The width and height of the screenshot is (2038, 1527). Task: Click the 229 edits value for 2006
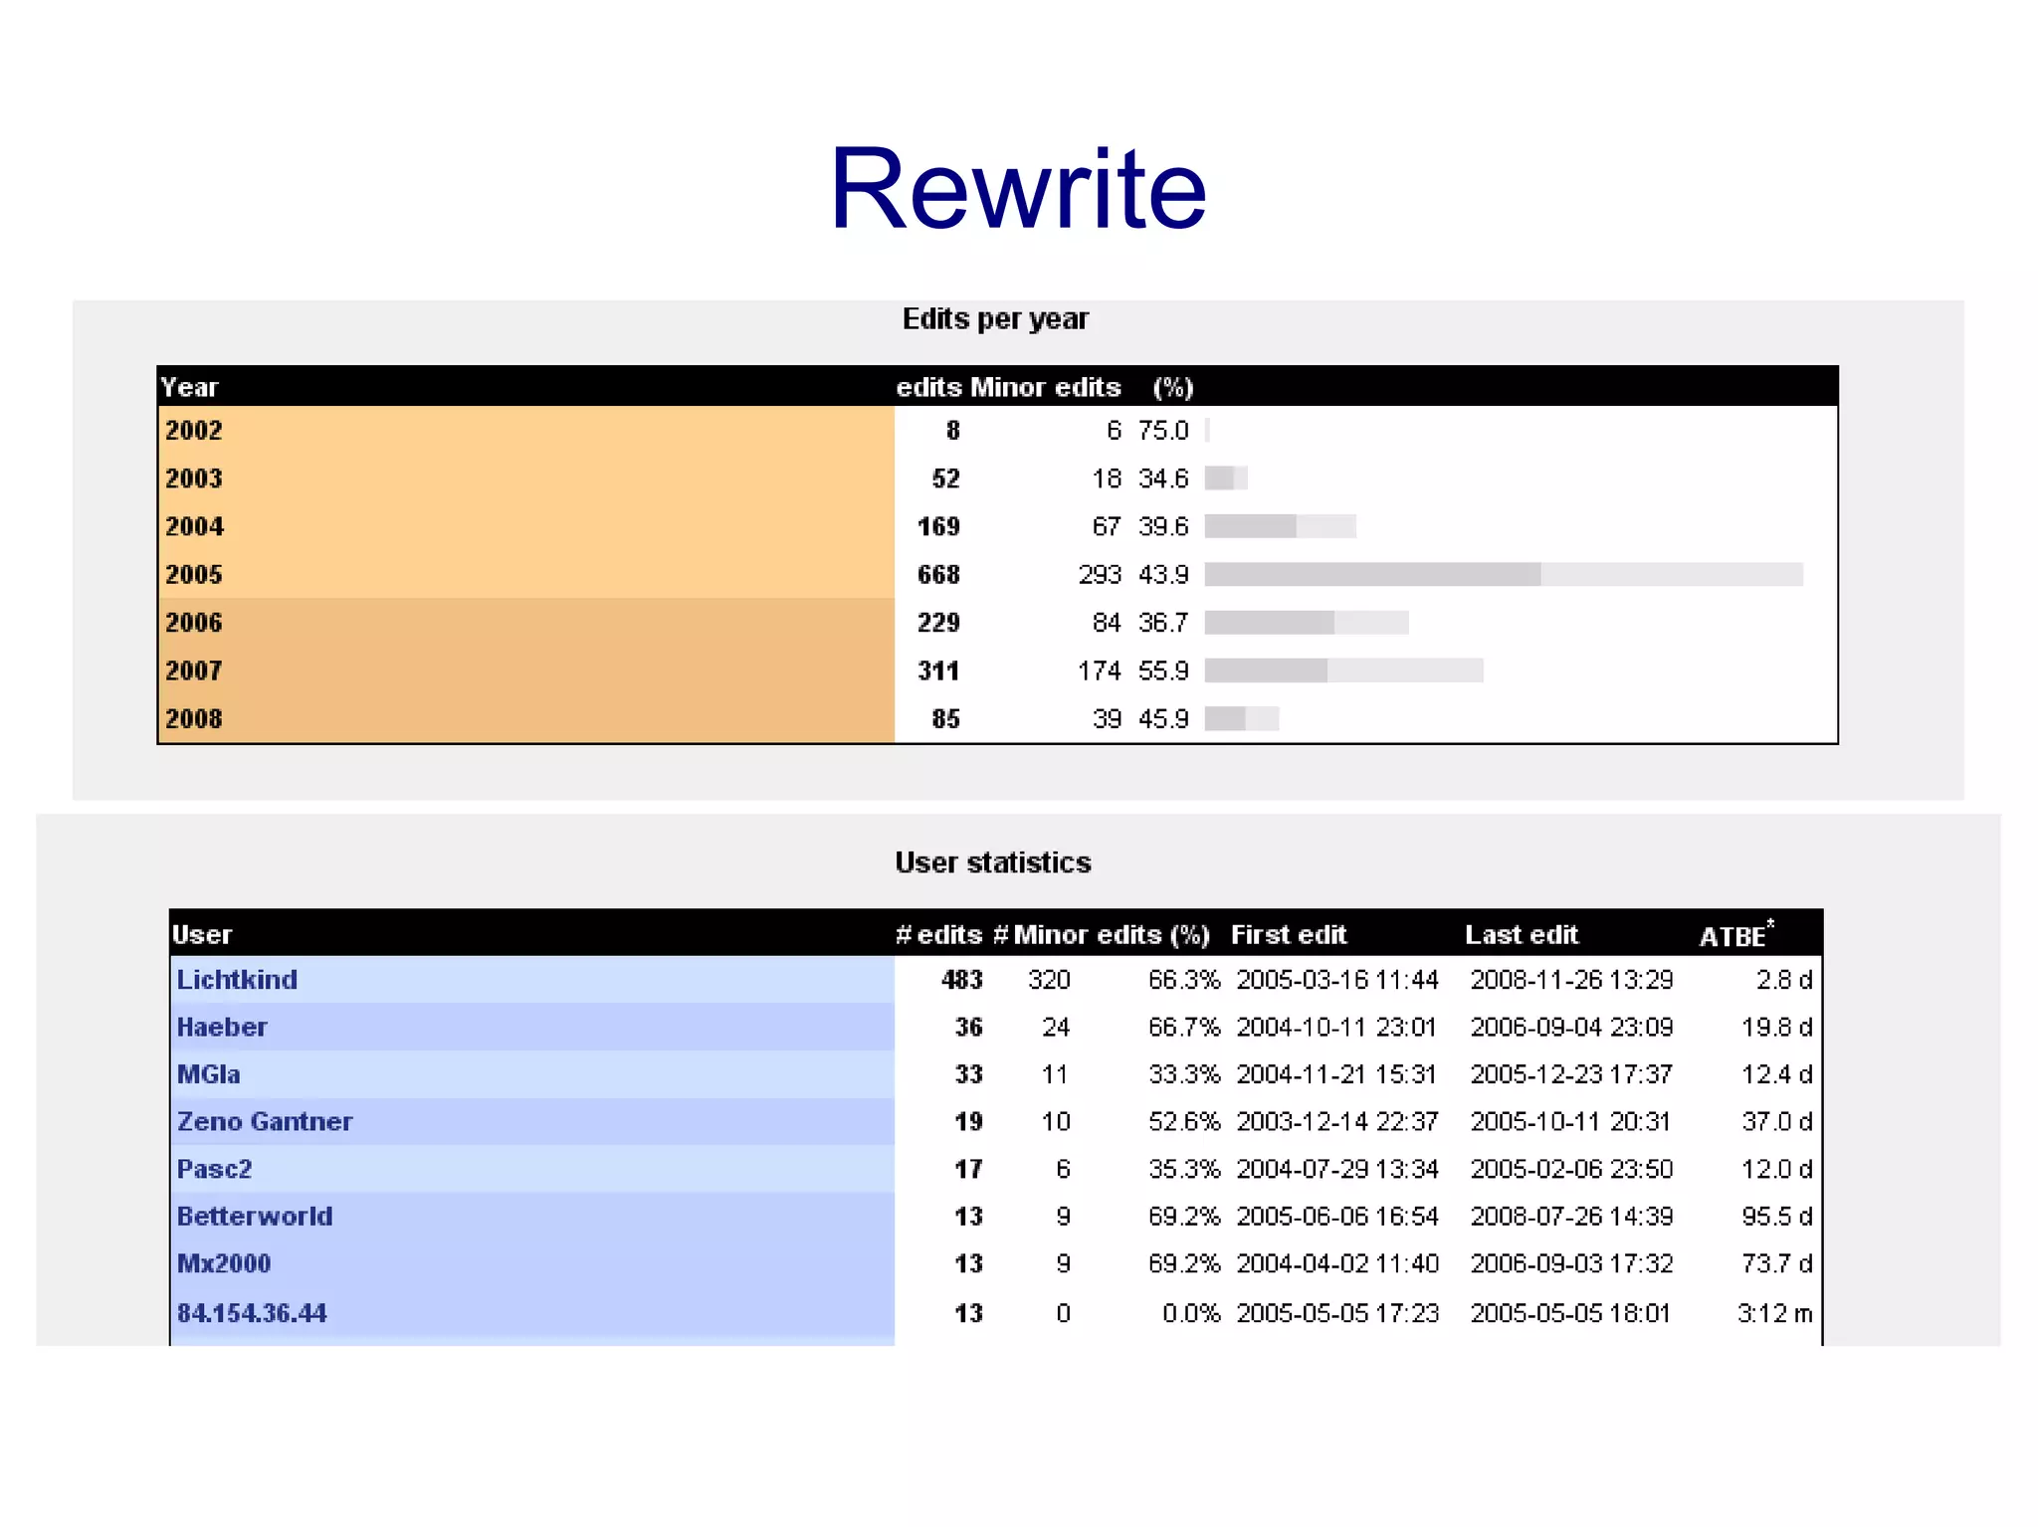(938, 623)
